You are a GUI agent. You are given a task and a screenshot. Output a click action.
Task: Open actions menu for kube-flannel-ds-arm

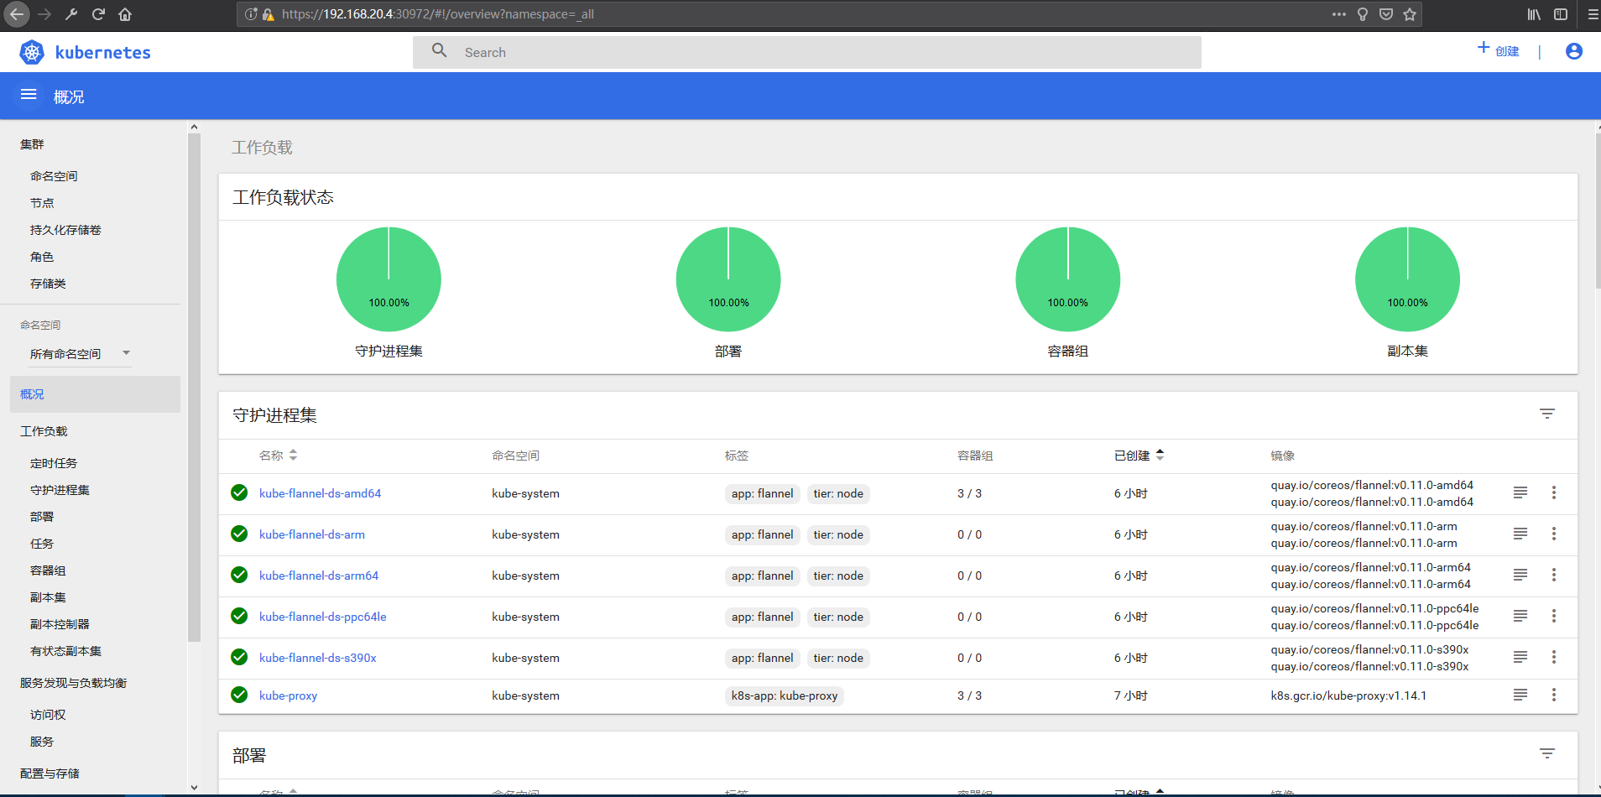tap(1553, 534)
